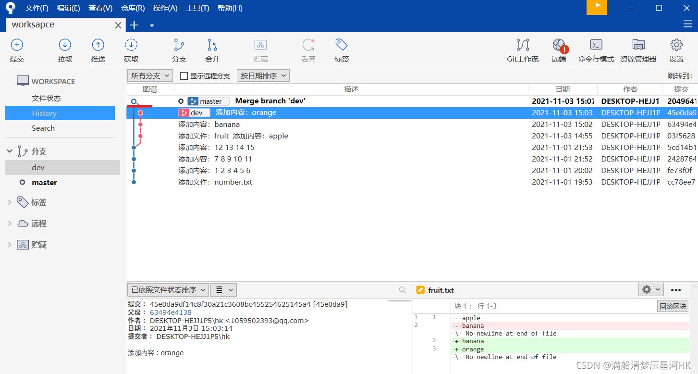Open the 编辑(E) menu

pyautogui.click(x=68, y=8)
